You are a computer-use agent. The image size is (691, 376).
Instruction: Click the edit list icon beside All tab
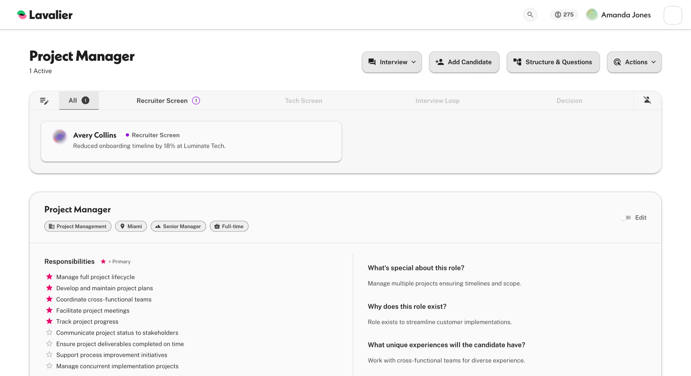point(44,101)
